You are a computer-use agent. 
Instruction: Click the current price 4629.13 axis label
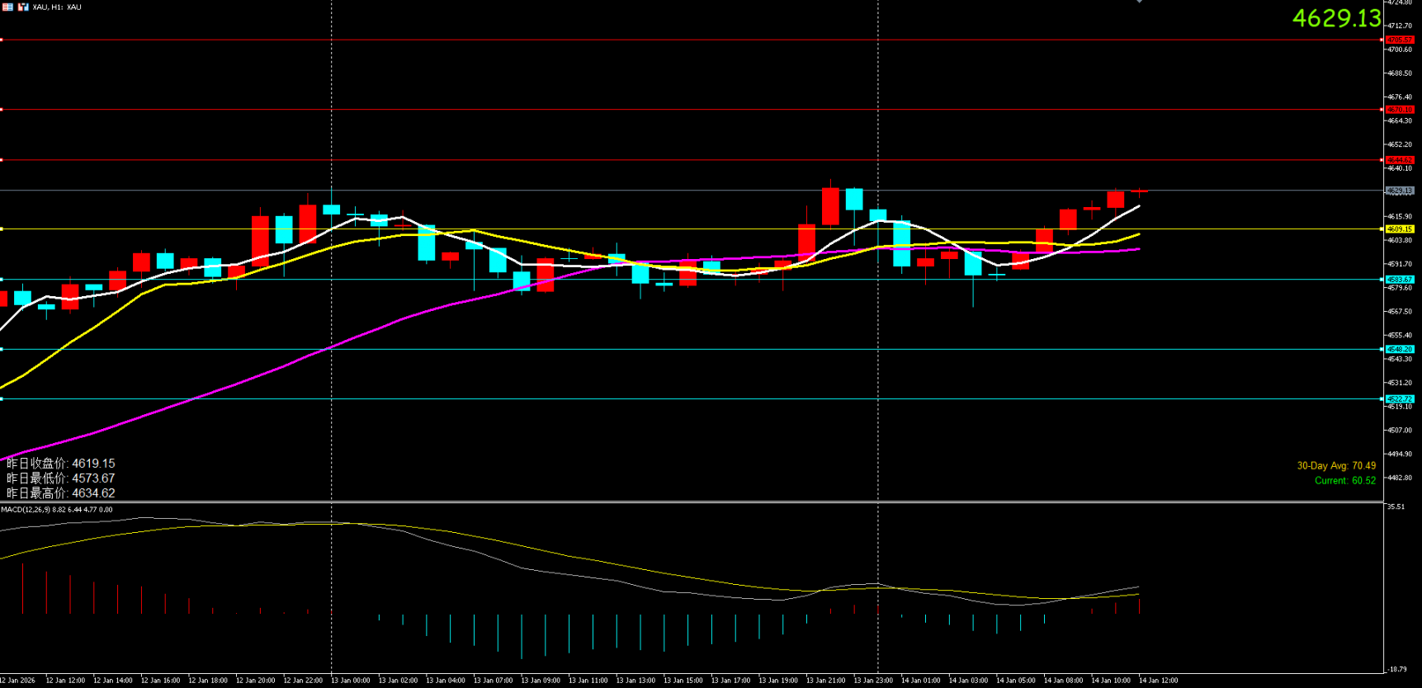click(1400, 191)
